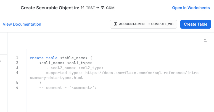Open View Documentation link

tap(22, 24)
